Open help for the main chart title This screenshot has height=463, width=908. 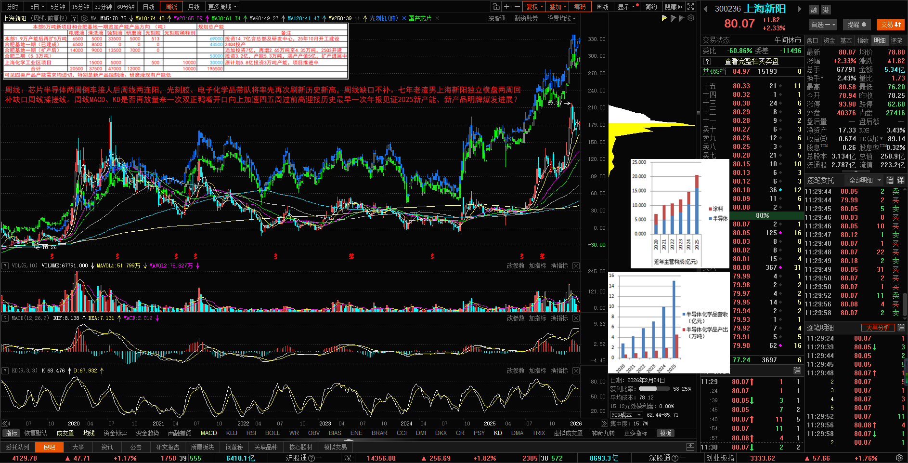point(75,18)
